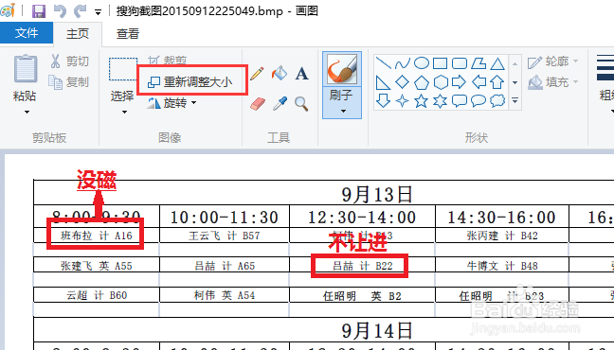Viewport: 614px width, 350px height.
Task: Open the 文件 menu
Action: click(x=27, y=33)
